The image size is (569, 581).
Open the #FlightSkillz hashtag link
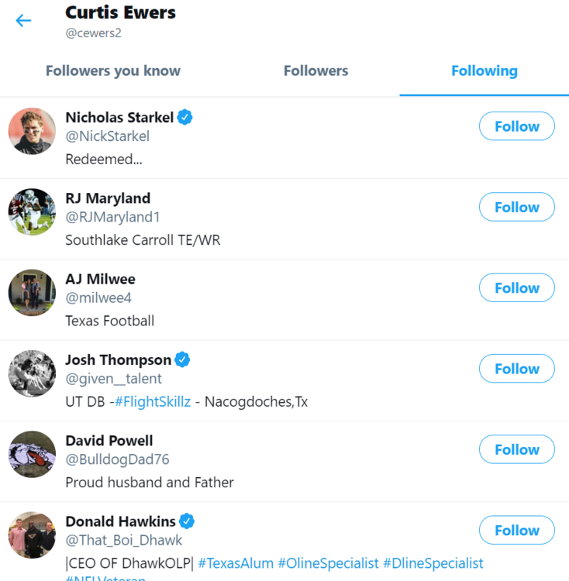tap(152, 402)
